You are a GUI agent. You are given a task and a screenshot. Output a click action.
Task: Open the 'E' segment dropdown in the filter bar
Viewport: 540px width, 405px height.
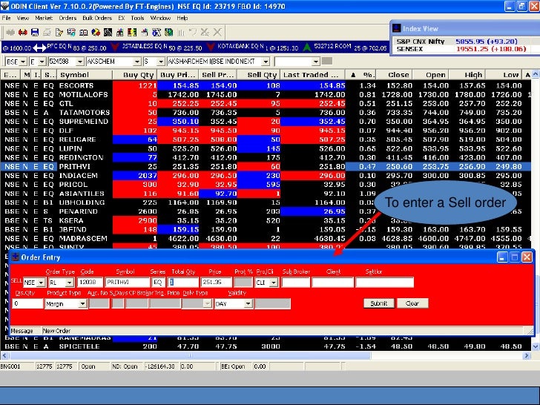click(x=42, y=62)
